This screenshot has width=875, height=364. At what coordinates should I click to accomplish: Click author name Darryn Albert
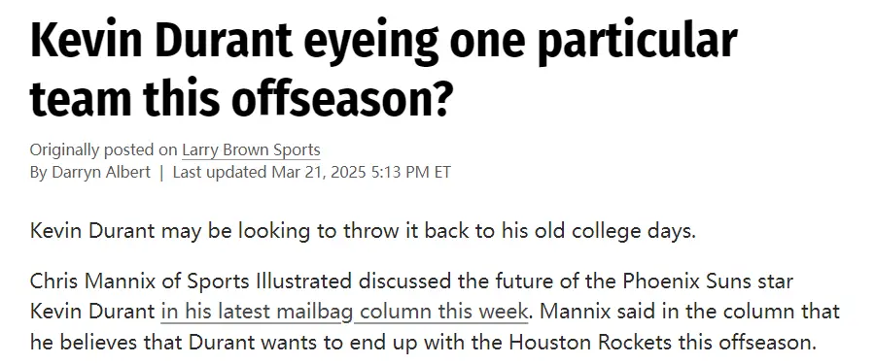tap(101, 172)
